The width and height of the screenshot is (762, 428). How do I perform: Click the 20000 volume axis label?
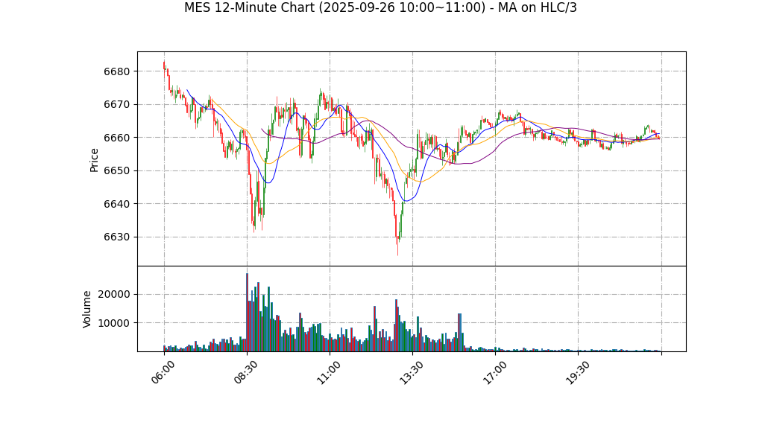coord(114,295)
